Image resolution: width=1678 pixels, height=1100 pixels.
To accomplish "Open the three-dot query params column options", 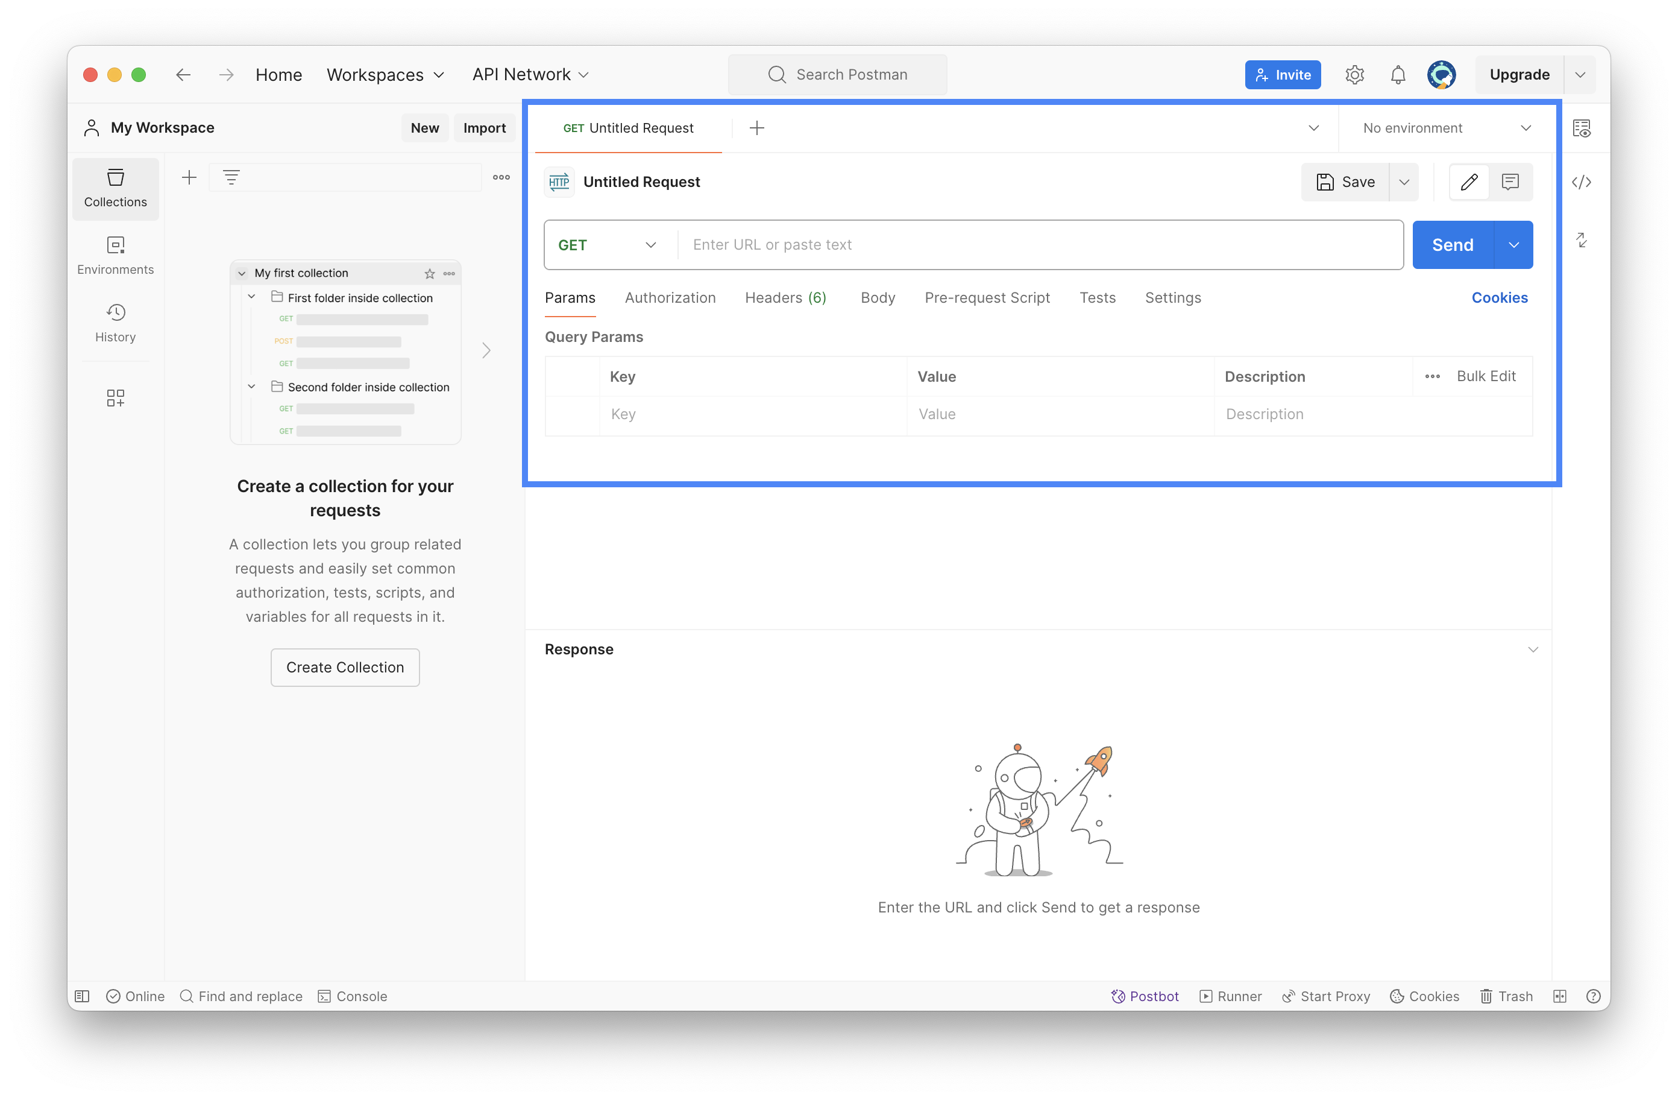I will (x=1432, y=377).
